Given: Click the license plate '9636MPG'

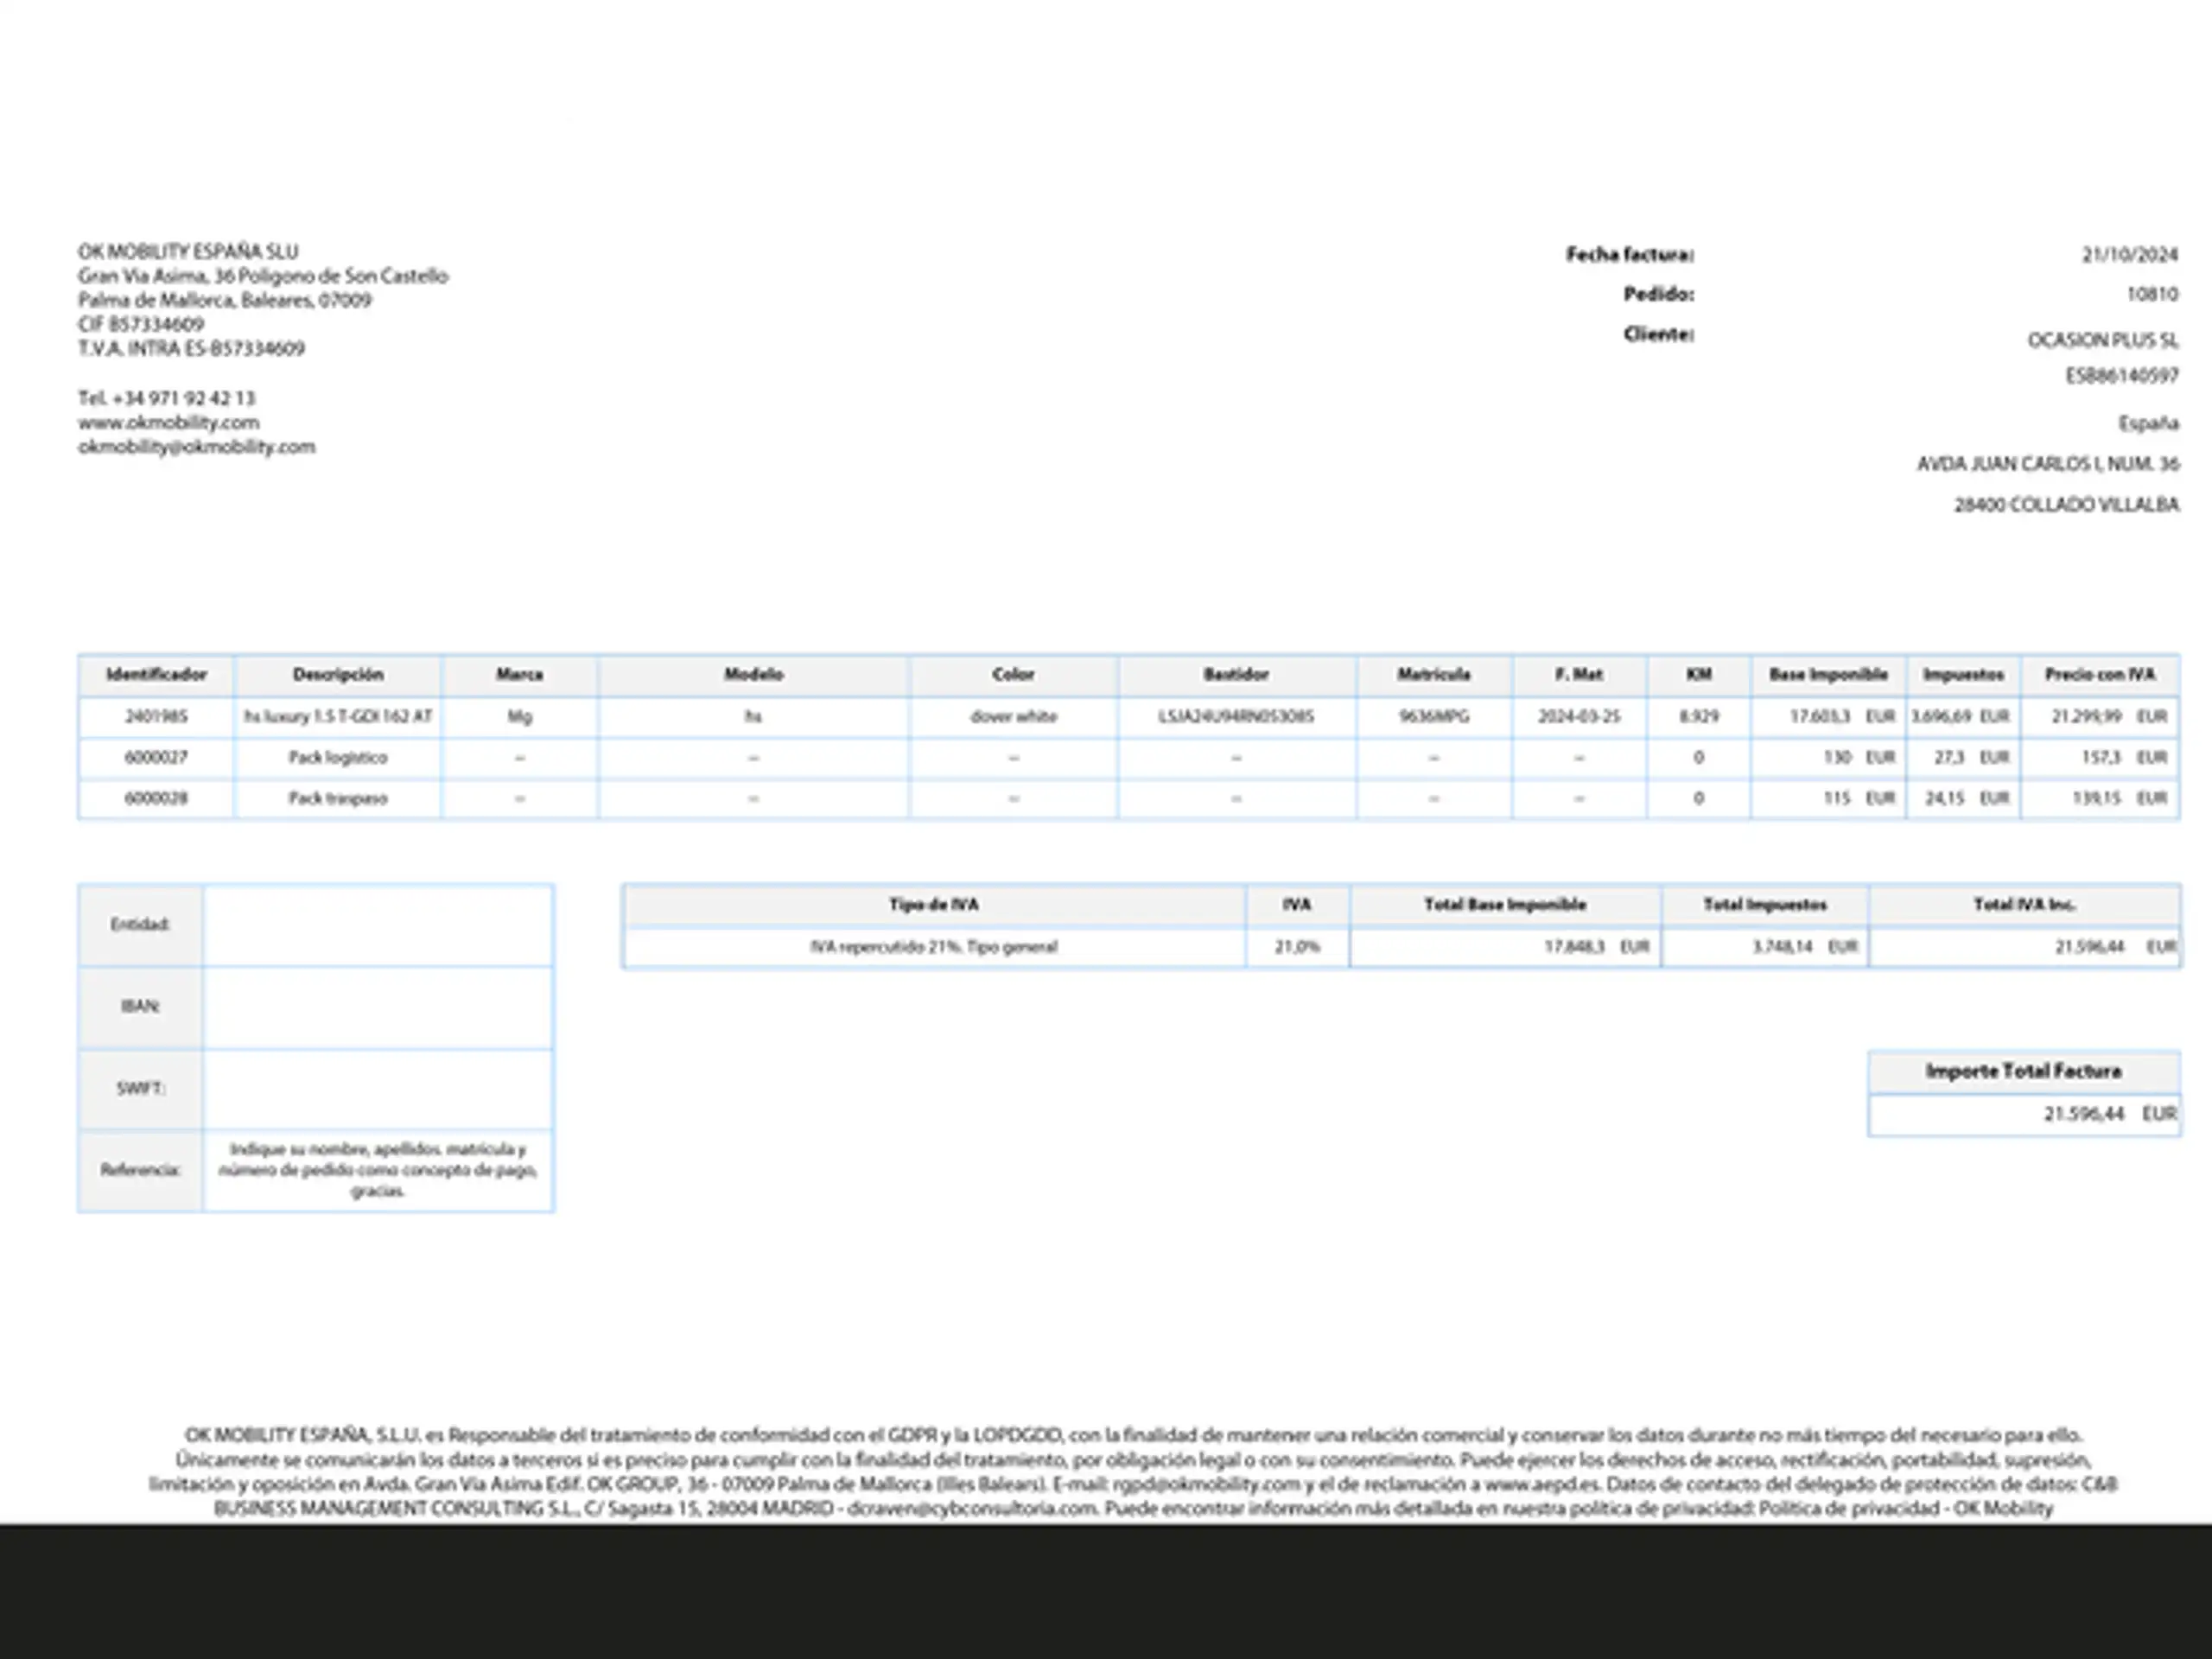Looking at the screenshot, I should 1434,717.
